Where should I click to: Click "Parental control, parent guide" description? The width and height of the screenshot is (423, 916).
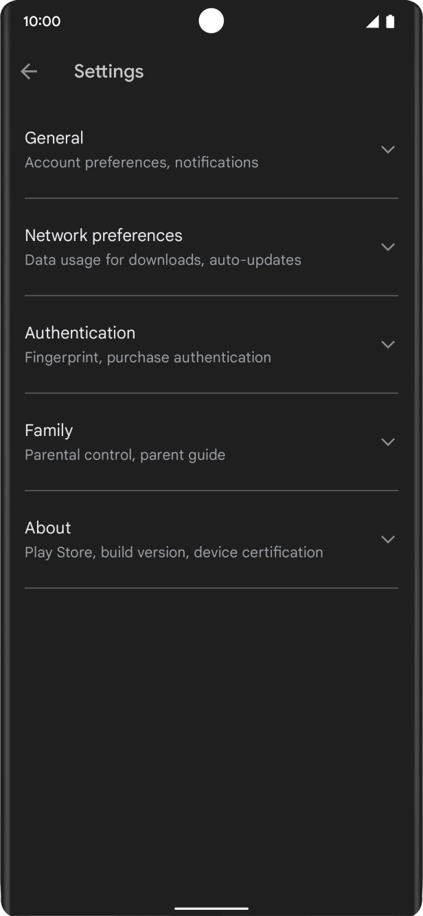click(125, 455)
